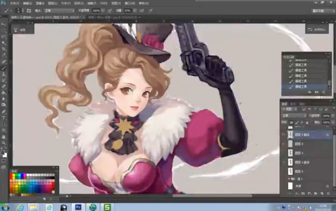This screenshot has height=211, width=336.
Task: Toggle lock image pixels
Action: pos(297,123)
